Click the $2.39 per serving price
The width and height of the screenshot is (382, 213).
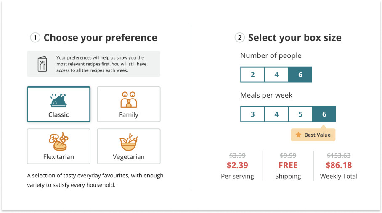tap(237, 165)
